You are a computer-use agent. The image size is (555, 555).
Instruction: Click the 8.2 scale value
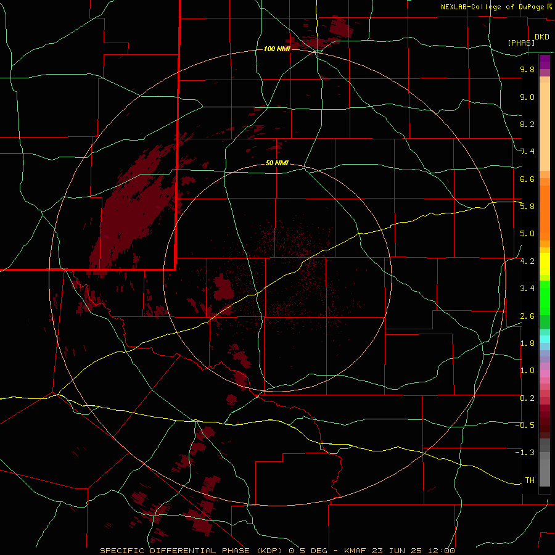(527, 124)
